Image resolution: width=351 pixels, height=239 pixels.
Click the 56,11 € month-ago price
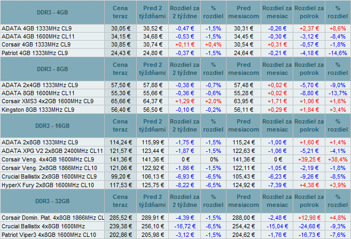[244, 110]
